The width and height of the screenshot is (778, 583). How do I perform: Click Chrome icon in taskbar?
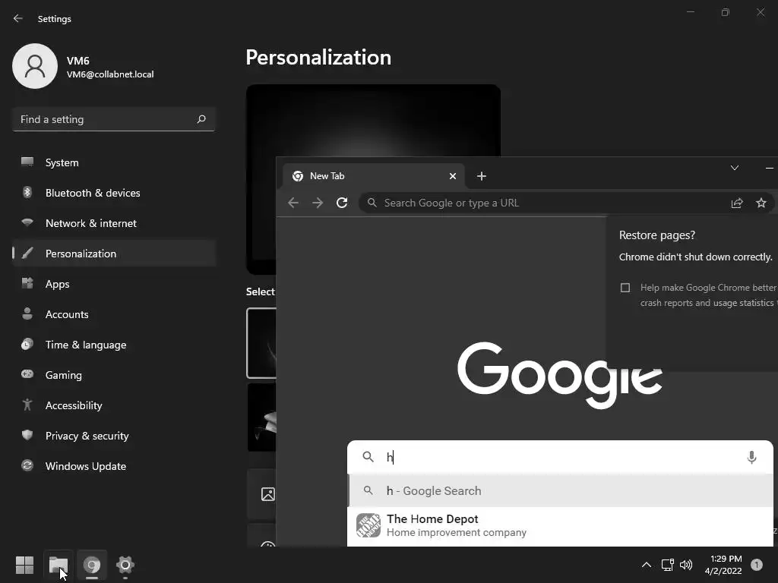(x=92, y=565)
